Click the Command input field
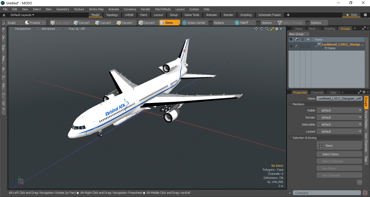Viewport: 370px width, 197px height. pos(327,193)
